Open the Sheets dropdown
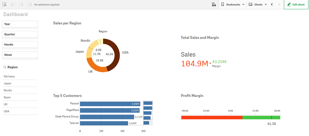Screen dimensions: 309x136 [x=258, y=5]
